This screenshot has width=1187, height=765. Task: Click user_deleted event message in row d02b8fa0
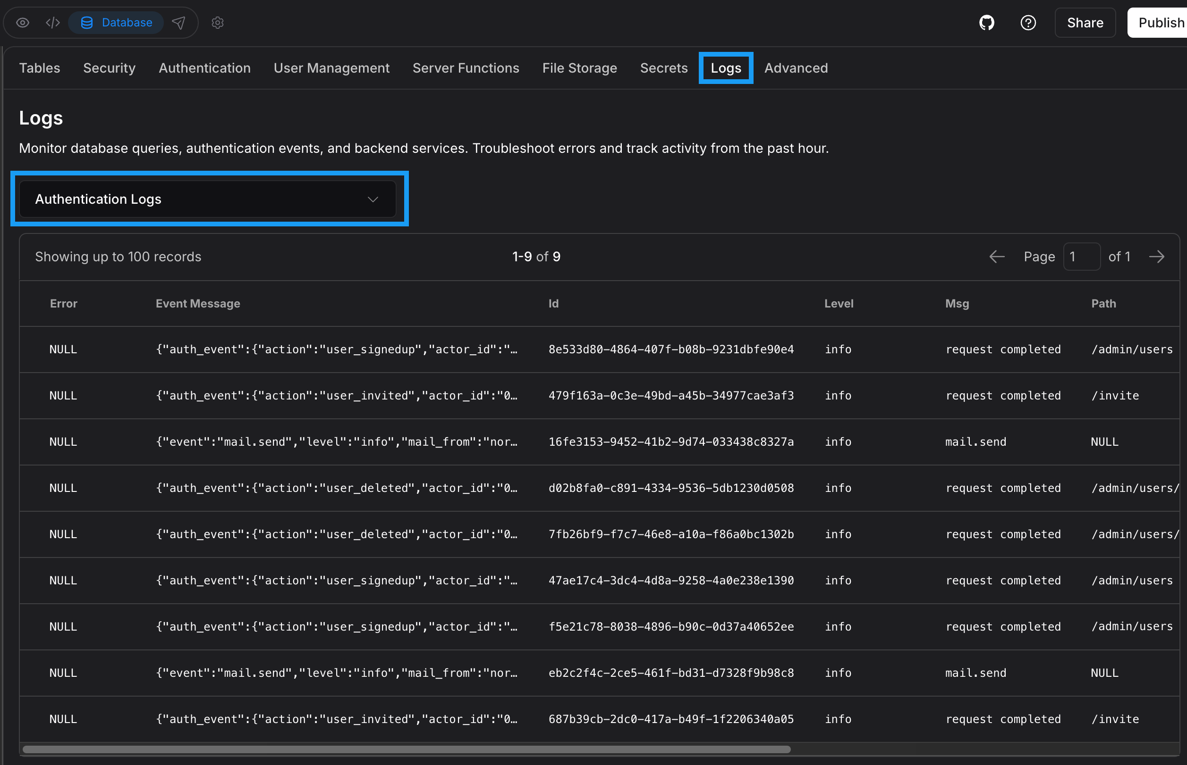337,488
